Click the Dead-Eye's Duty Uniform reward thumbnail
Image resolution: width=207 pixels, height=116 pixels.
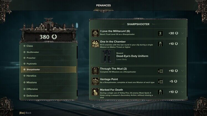point(107,56)
